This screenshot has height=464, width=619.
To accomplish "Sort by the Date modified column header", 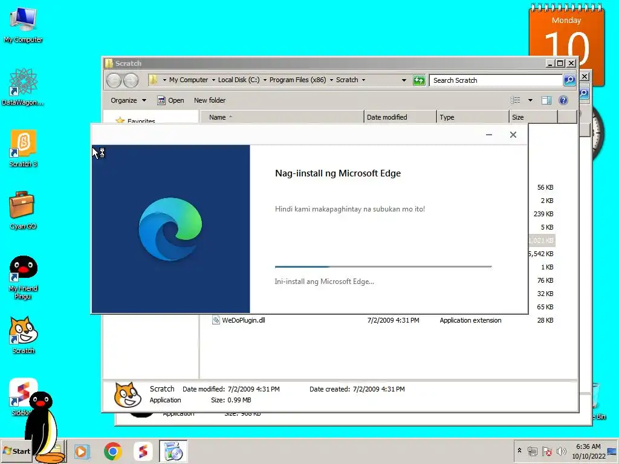I will [400, 117].
